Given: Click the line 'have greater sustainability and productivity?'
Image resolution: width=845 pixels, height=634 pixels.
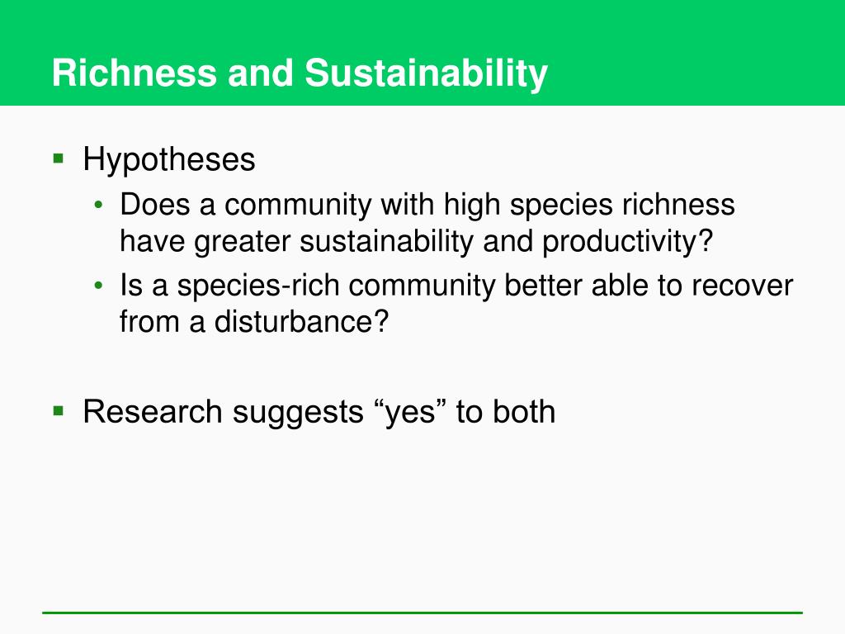Looking at the screenshot, I should coord(416,241).
